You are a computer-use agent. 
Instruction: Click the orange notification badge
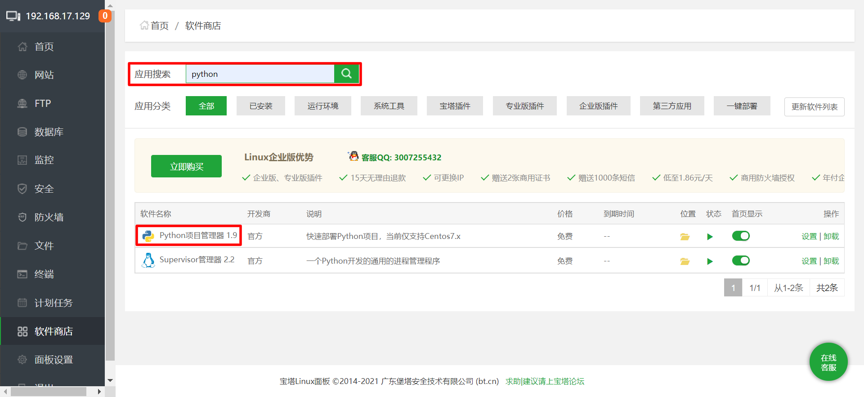(105, 16)
